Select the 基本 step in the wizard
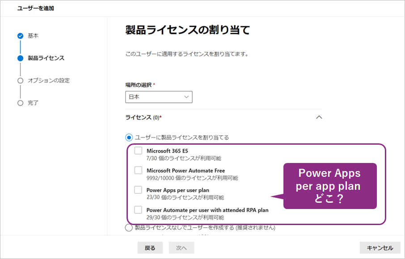 [x=33, y=36]
